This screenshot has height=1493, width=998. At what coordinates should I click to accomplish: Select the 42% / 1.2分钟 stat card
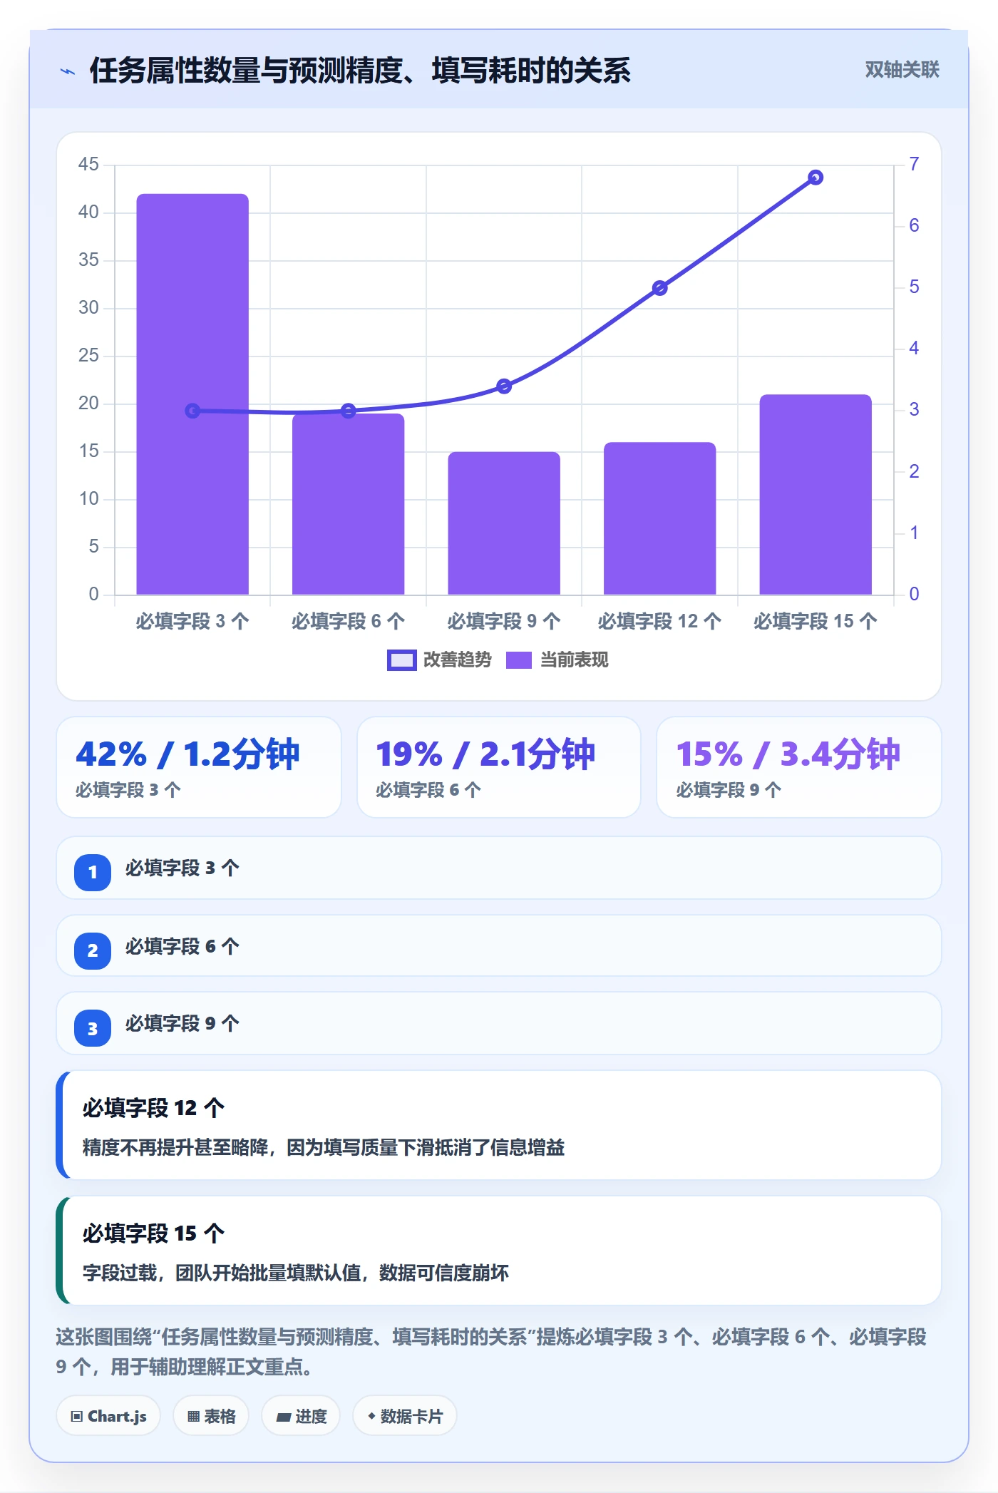199,767
